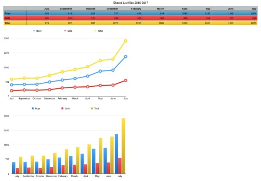Image resolution: width=261 pixels, height=181 pixels.
Task: Click the blue Boys square in bar chart legend
Action: coord(33,108)
